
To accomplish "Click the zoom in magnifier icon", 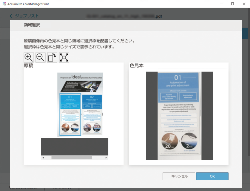I will tap(29, 57).
